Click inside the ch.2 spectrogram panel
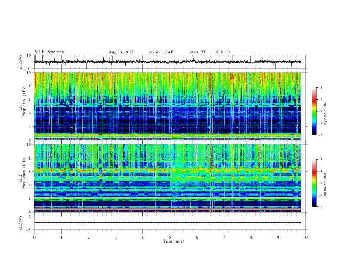Viewport: 344px width, 266px height. coord(168,178)
